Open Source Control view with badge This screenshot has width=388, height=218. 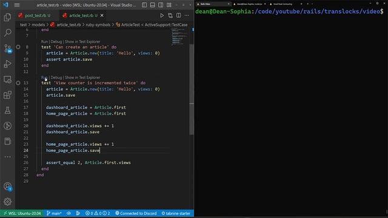coord(7,48)
